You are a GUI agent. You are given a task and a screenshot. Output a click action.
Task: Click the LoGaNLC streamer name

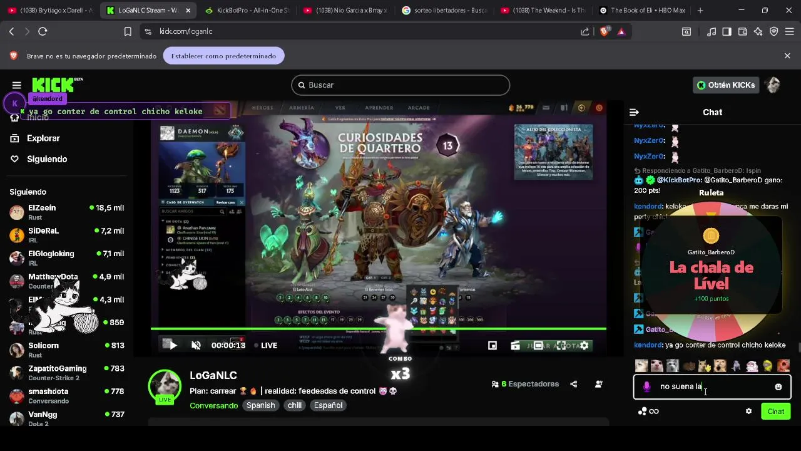(x=213, y=375)
